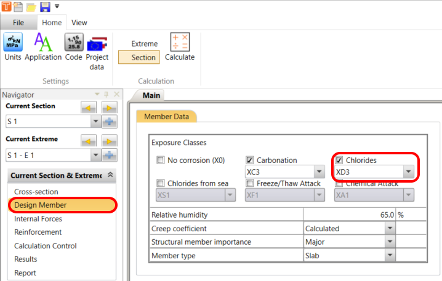442x281 pixels.
Task: Select the Extreme calculation button
Action: click(145, 44)
